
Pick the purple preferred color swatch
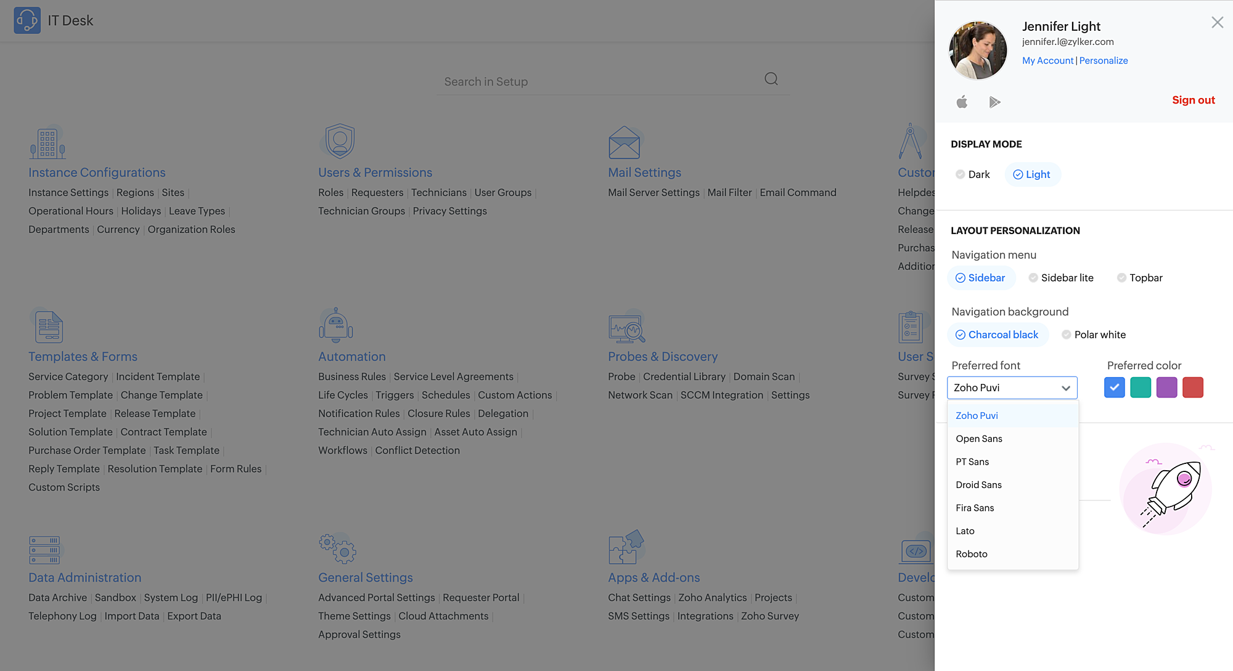coord(1166,388)
